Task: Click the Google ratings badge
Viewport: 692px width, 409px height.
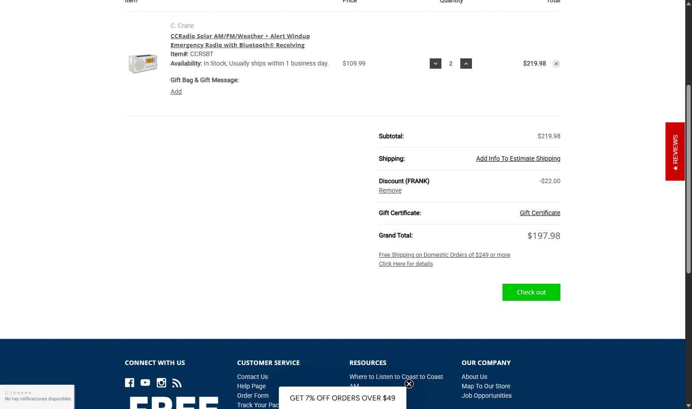Action: [x=37, y=396]
